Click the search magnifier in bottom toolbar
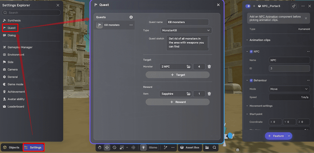 click(214, 147)
